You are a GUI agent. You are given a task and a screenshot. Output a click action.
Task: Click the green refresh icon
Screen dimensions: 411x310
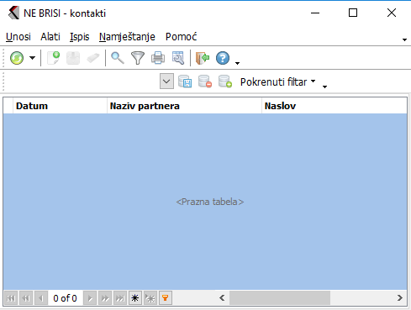(17, 58)
